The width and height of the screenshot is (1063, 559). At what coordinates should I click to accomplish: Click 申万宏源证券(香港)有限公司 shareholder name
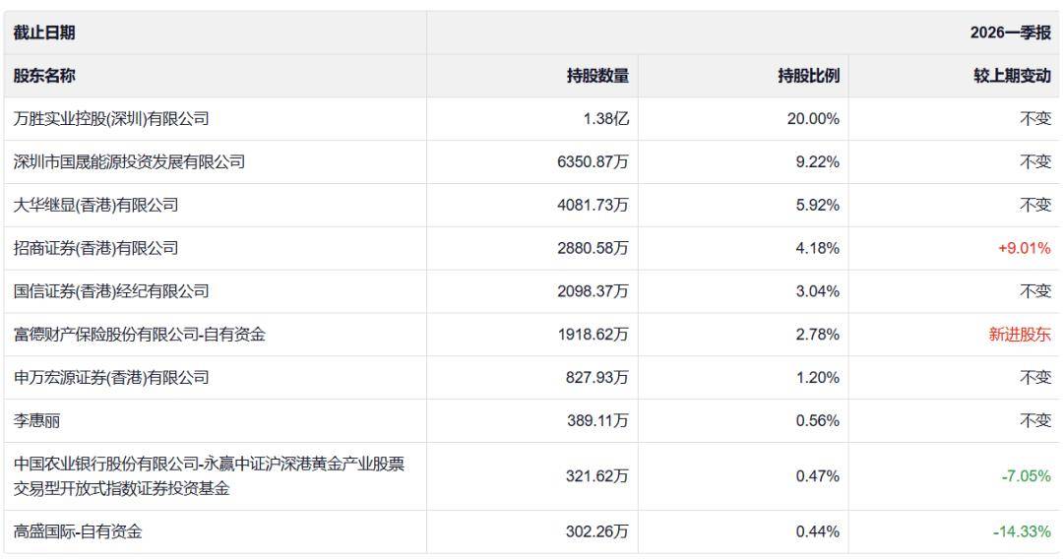pos(111,377)
